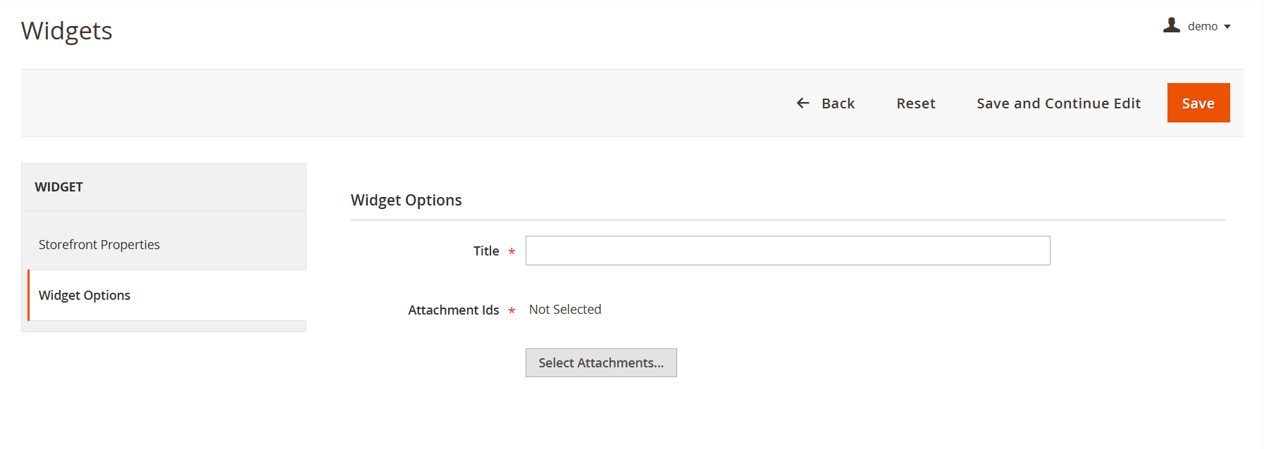Viewport: 1264px width, 449px height.
Task: Click the red asterisk beside Attachment Ids
Action: pyautogui.click(x=512, y=311)
